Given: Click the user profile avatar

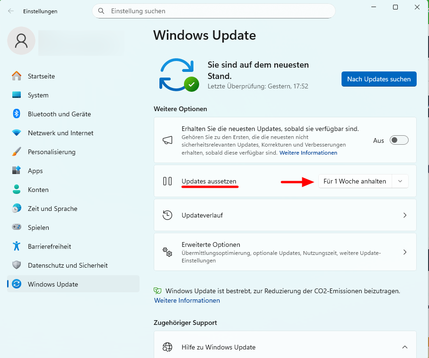Looking at the screenshot, I should tap(21, 41).
